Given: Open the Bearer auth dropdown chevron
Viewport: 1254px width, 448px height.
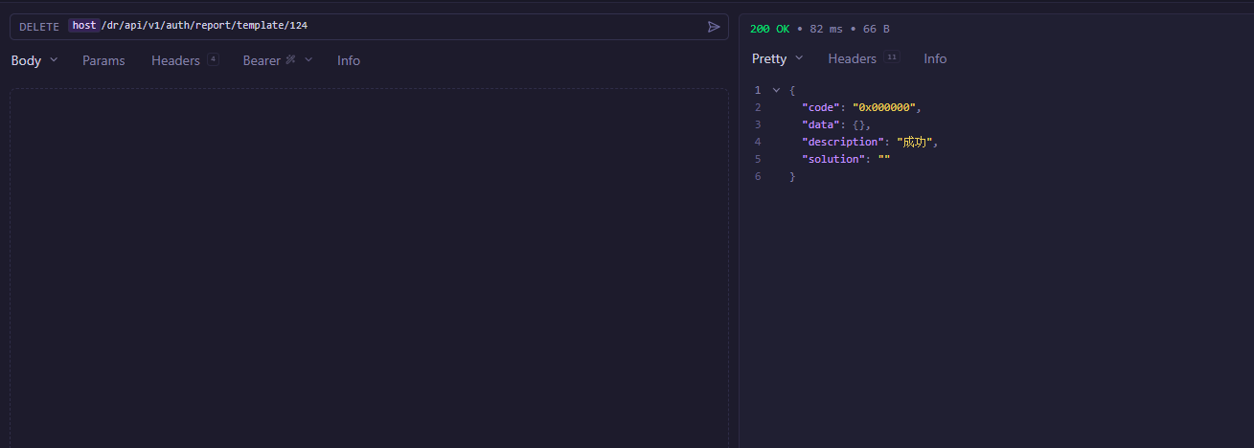Looking at the screenshot, I should click(308, 60).
